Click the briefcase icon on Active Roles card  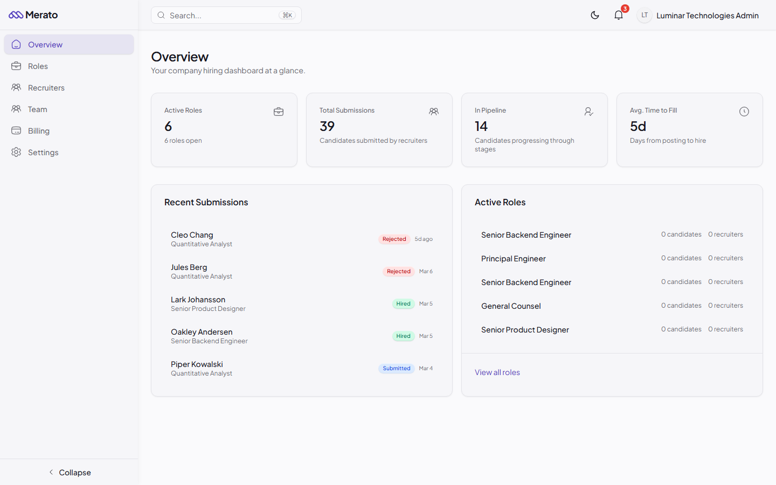279,112
